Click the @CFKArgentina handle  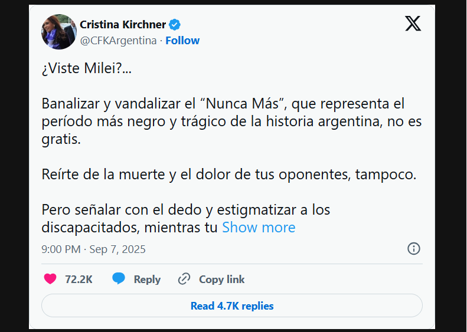point(118,40)
